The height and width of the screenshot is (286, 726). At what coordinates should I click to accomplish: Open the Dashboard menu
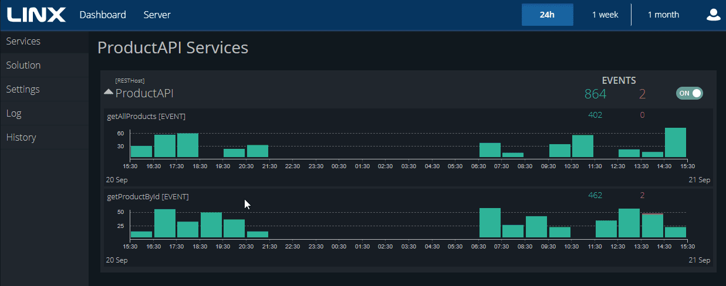point(103,15)
